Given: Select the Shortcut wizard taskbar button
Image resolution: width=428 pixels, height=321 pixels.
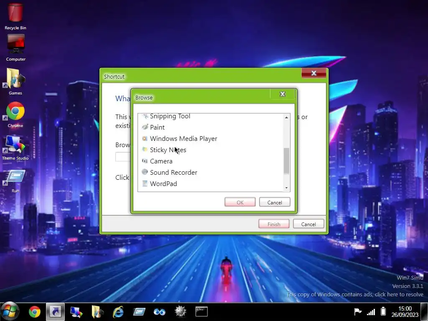Looking at the screenshot, I should pos(56,311).
